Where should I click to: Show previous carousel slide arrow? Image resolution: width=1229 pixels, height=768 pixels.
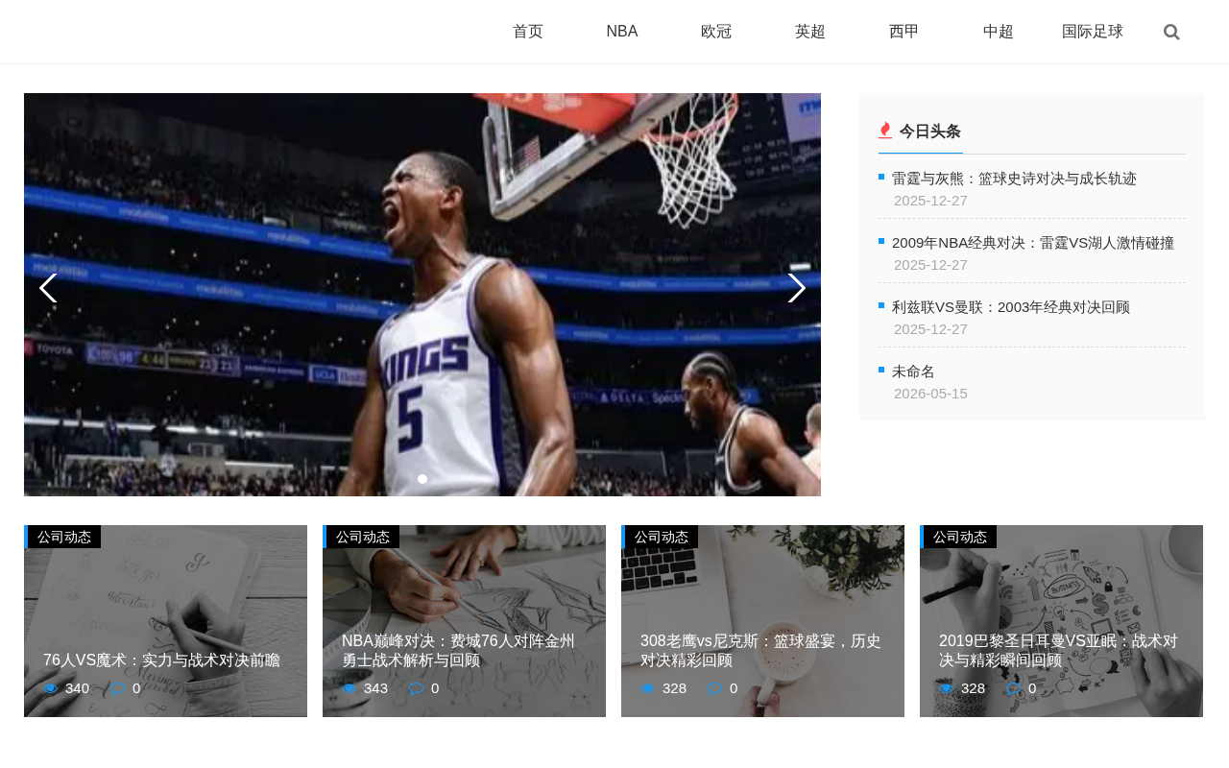[48, 288]
